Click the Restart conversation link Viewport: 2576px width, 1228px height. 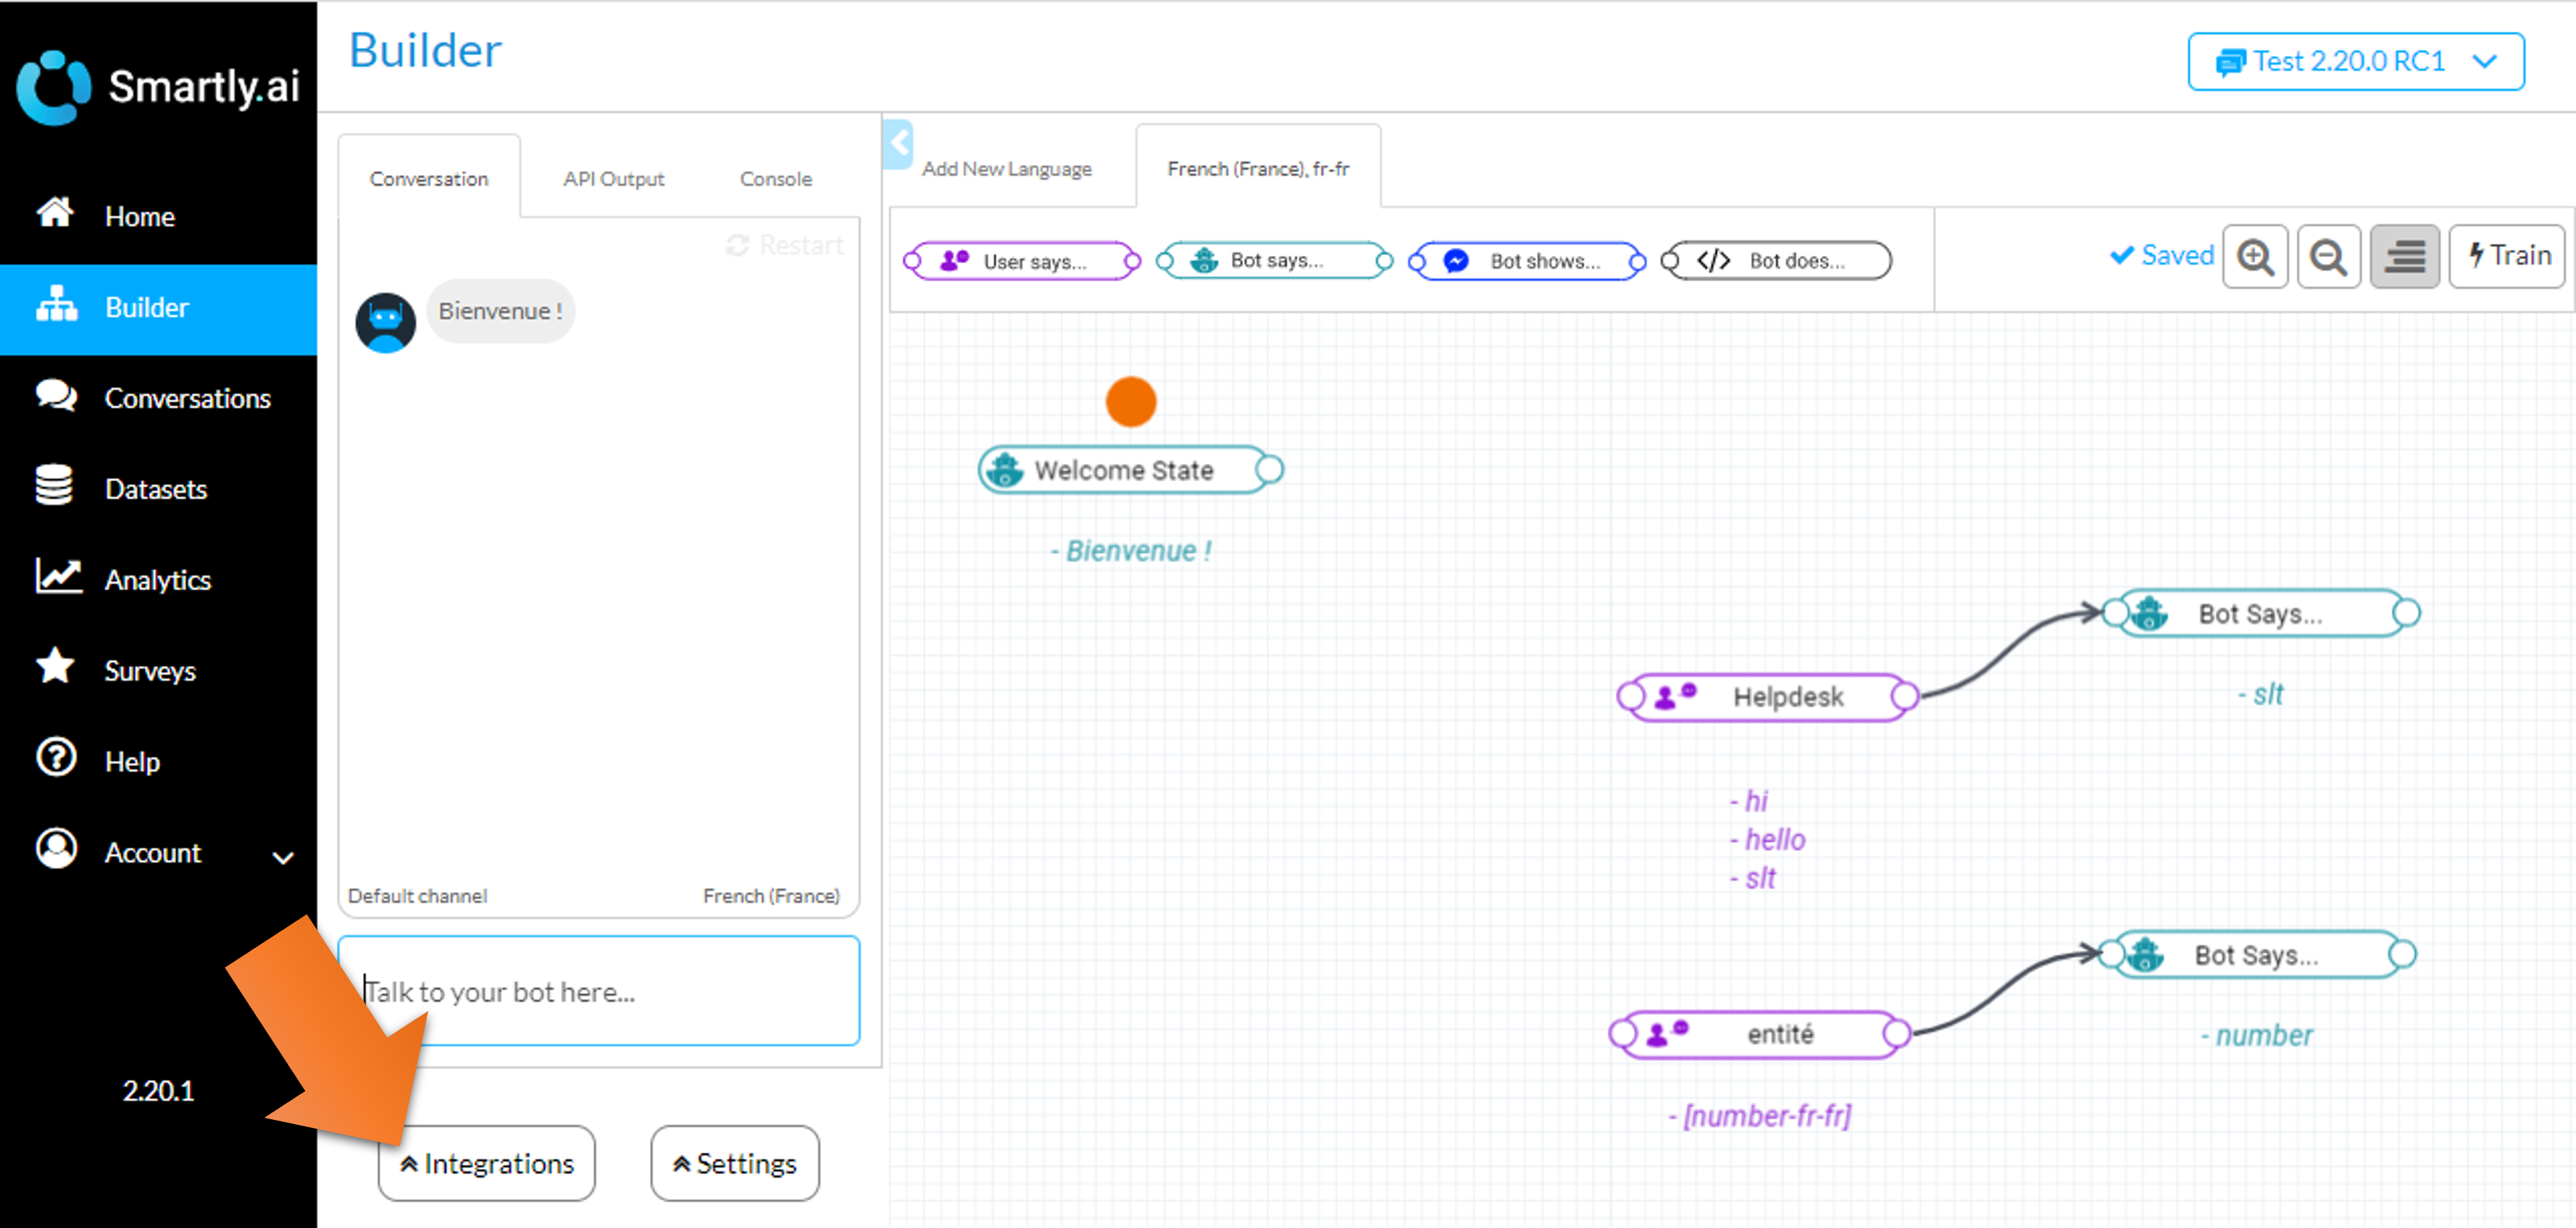pyautogui.click(x=786, y=245)
